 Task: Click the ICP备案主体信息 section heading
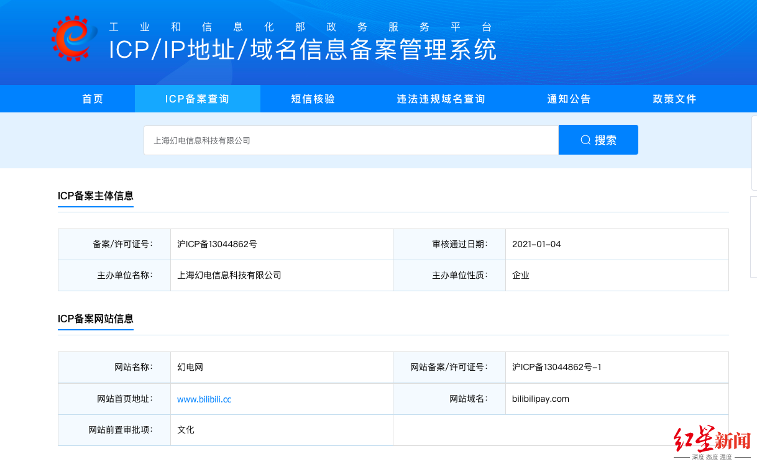(95, 194)
